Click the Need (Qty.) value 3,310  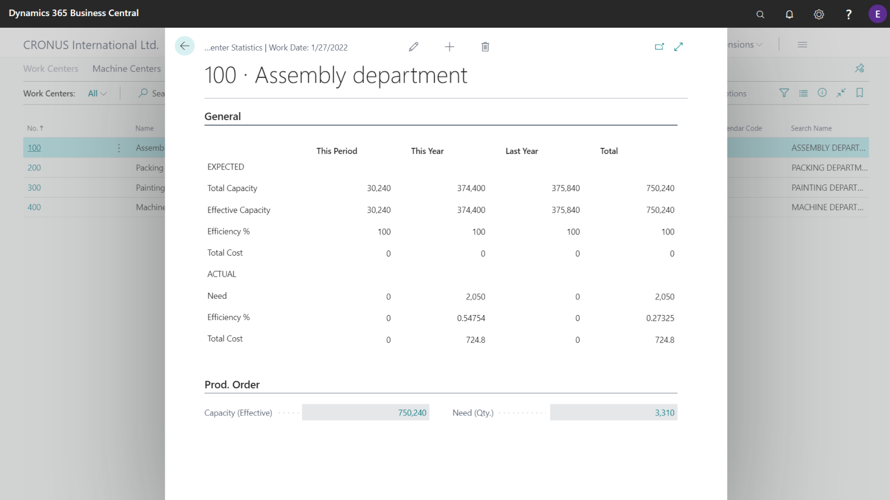[664, 413]
